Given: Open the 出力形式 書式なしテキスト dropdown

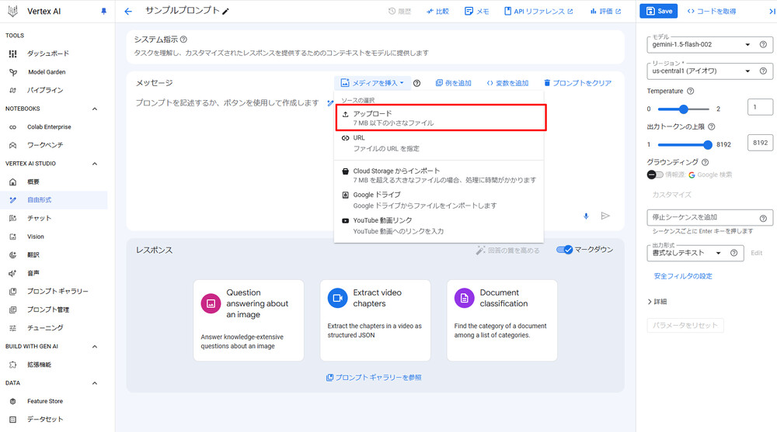Looking at the screenshot, I should pyautogui.click(x=687, y=253).
